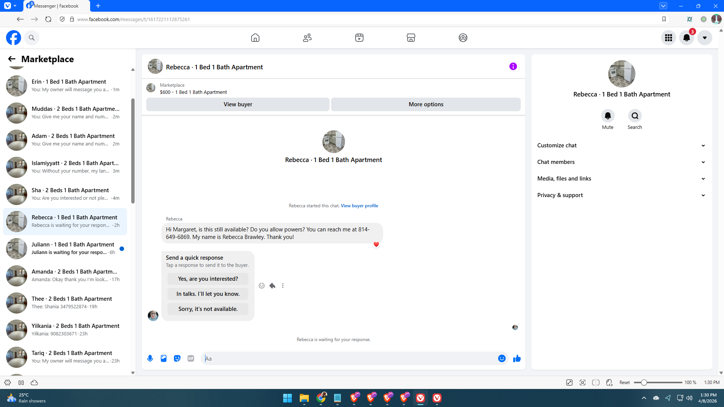The height and width of the screenshot is (407, 724).
Task: Toggle Vivaldi tab tiling in status bar
Action: coord(596,383)
